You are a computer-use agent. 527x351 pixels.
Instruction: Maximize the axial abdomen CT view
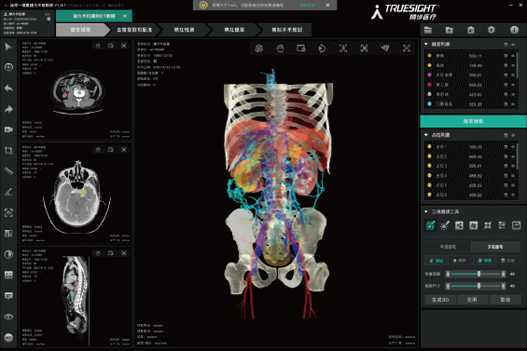tap(124, 46)
